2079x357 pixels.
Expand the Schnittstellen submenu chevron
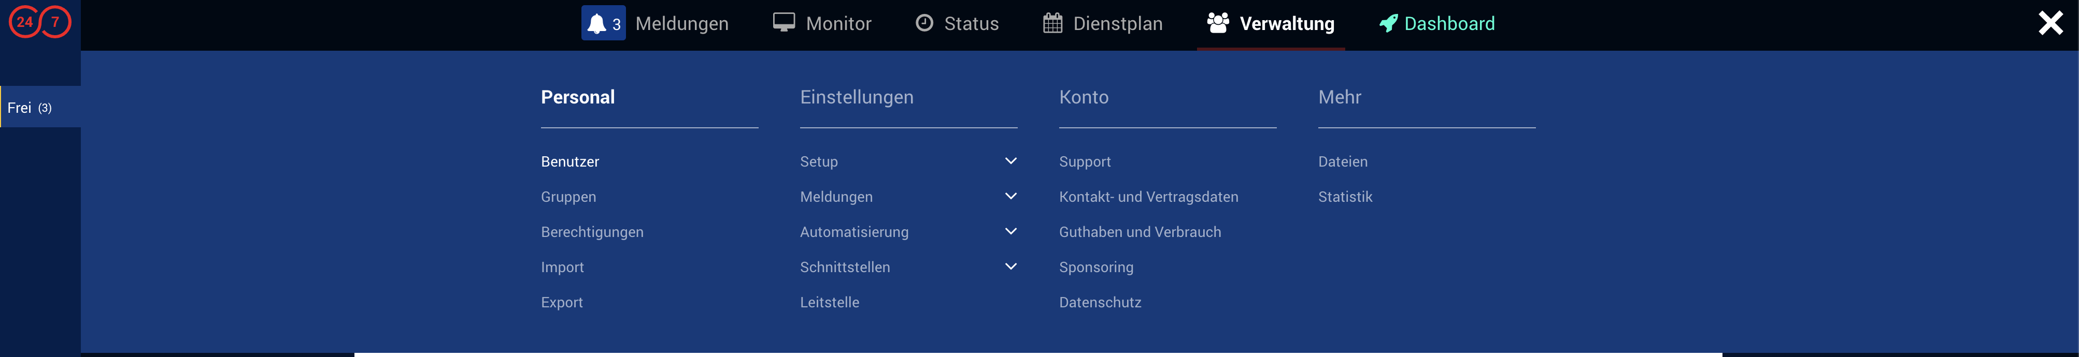[x=1010, y=267]
